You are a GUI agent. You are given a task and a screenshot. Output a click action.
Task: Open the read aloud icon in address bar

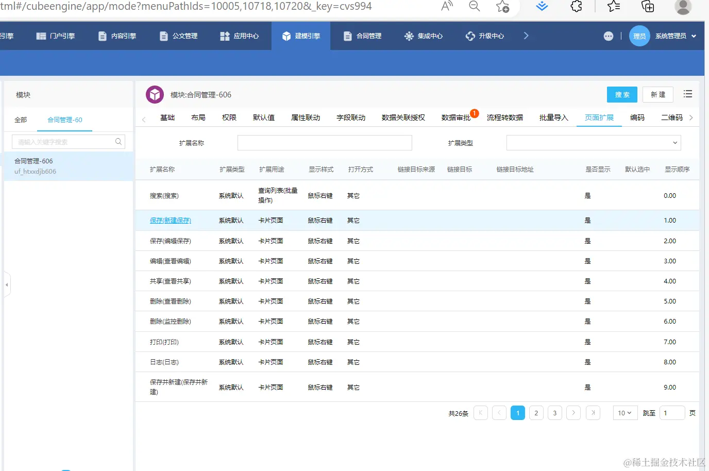coord(447,6)
